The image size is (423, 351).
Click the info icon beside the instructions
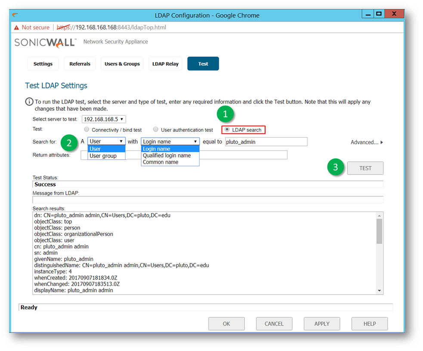[29, 102]
